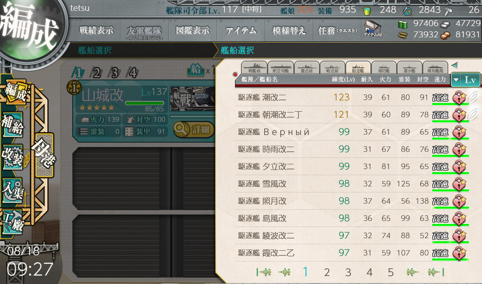Select fleet number 2 tab

pyautogui.click(x=96, y=73)
